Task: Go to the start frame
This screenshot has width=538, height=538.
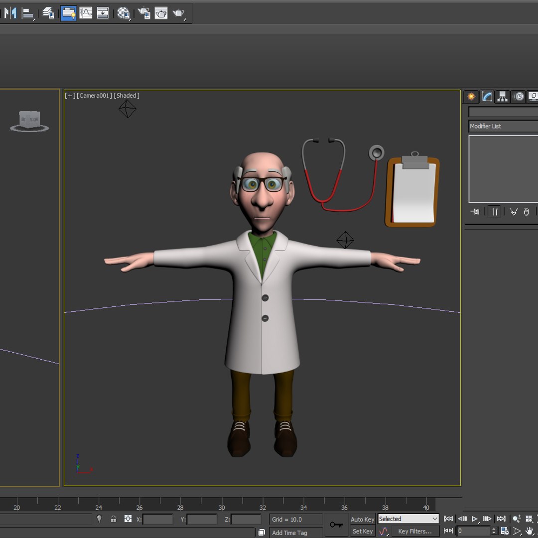Action: [x=448, y=519]
